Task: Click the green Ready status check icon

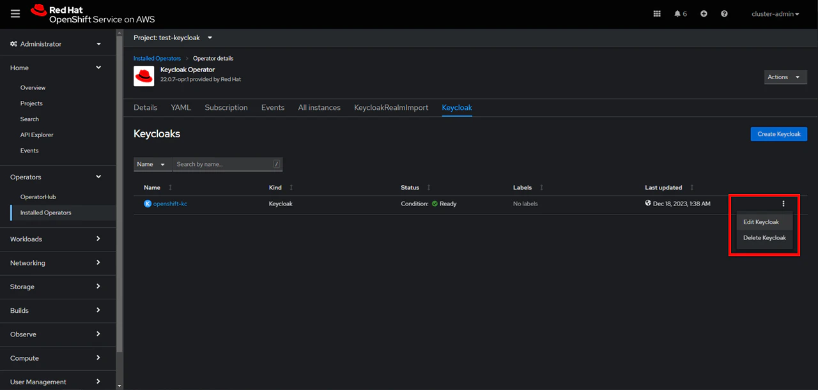Action: (x=435, y=204)
